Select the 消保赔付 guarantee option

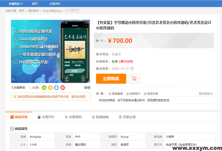[x=133, y=94]
